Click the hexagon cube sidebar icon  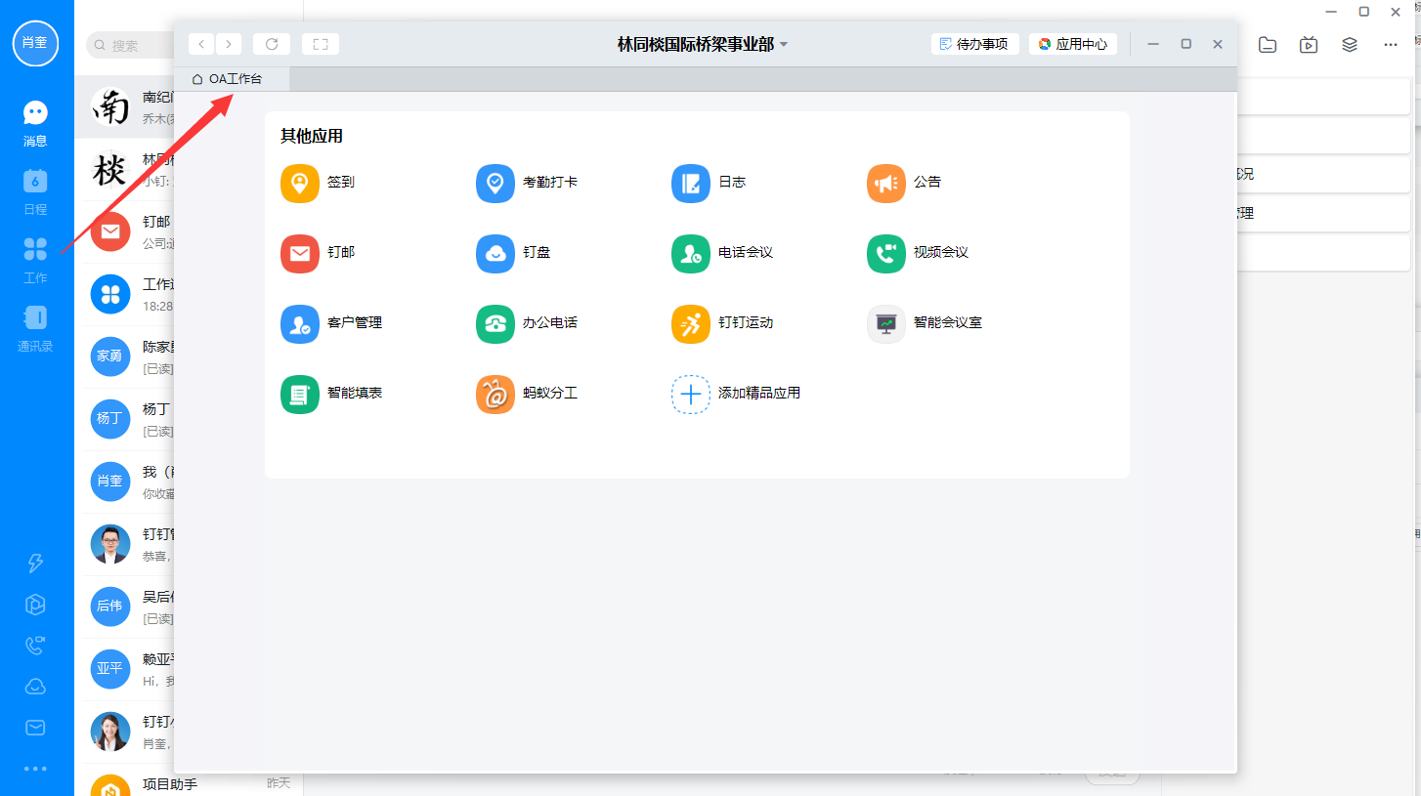pos(35,605)
